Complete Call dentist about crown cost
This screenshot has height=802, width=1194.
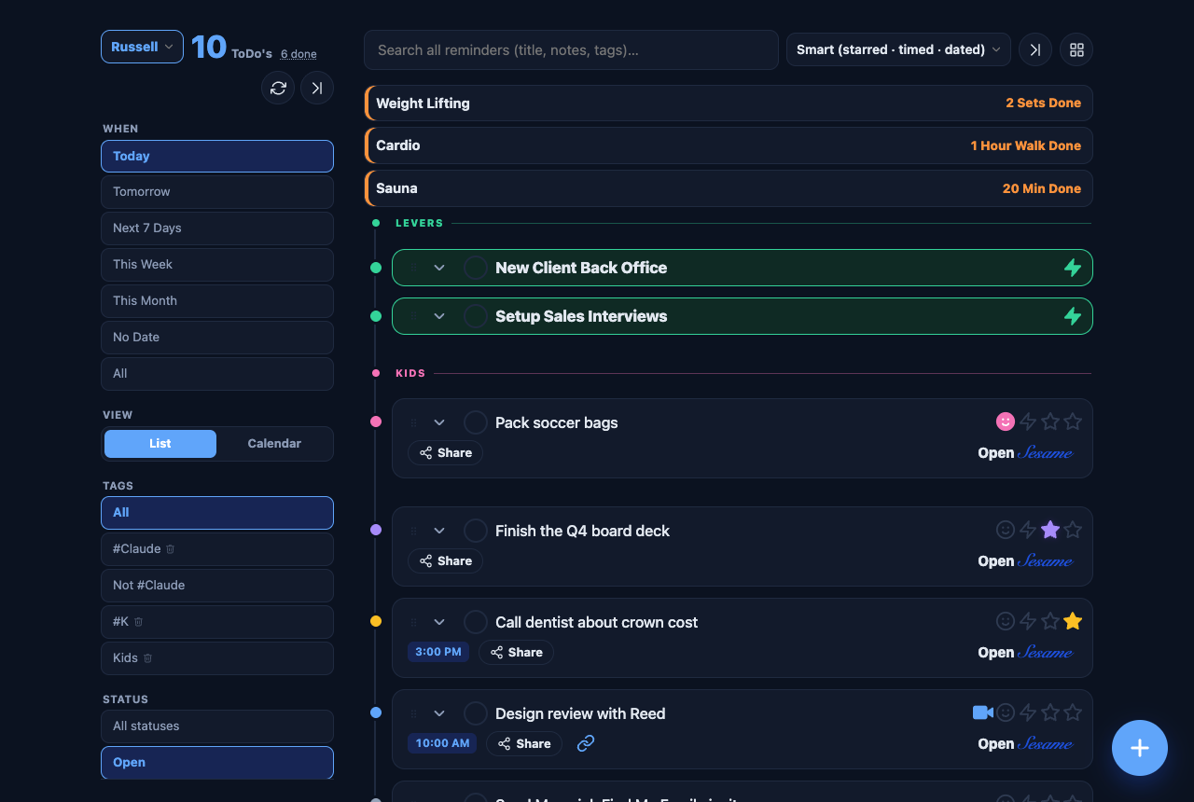coord(476,622)
